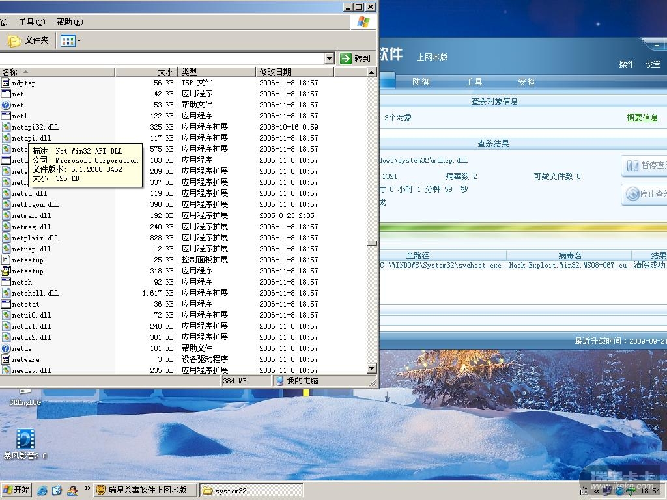667x500 pixels.
Task: Expand hidden system tray icons chevron
Action: (596, 492)
